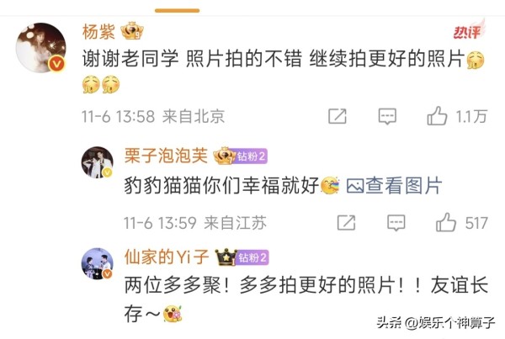View 栗子泡泡芙's avatar picture
The width and height of the screenshot is (505, 339).
pyautogui.click(x=98, y=162)
